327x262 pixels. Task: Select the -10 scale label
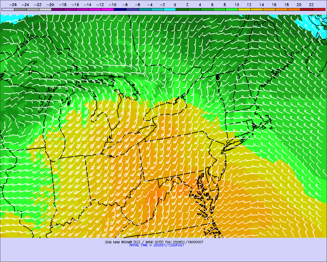[x=112, y=5]
